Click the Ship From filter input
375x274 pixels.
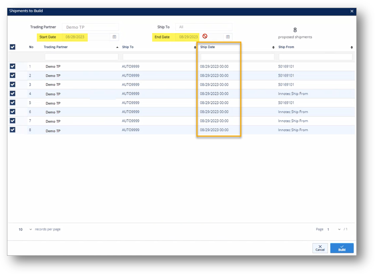click(x=315, y=57)
